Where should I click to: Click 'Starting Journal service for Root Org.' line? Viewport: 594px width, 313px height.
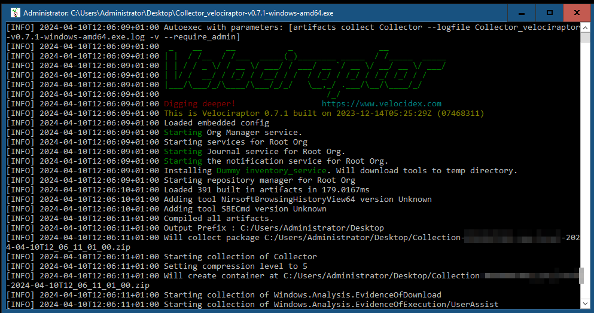(x=255, y=151)
